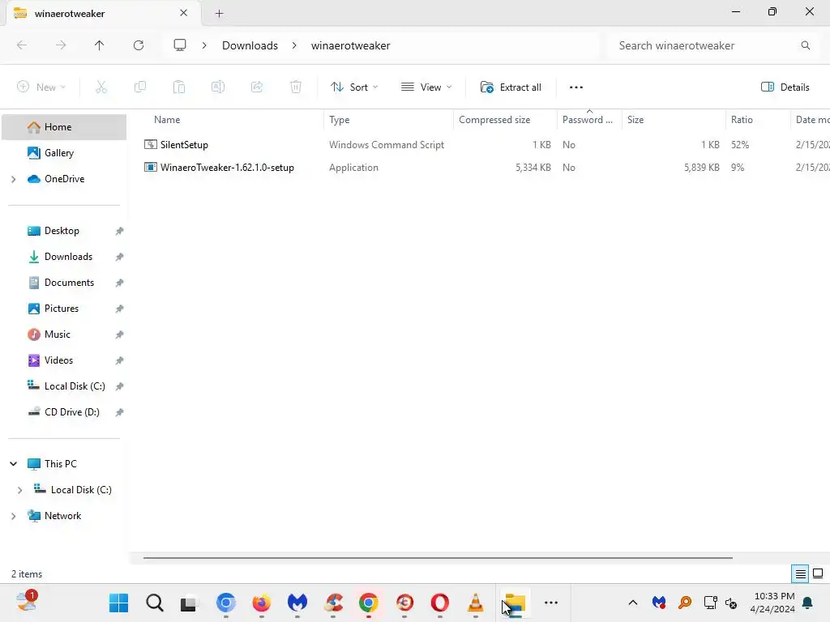Image resolution: width=830 pixels, height=622 pixels.
Task: Click the Copy toolbar icon
Action: (140, 87)
